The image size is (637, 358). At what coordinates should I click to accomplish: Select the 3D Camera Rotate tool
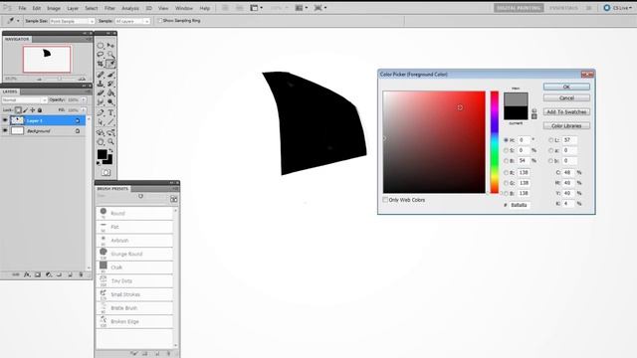[110, 132]
